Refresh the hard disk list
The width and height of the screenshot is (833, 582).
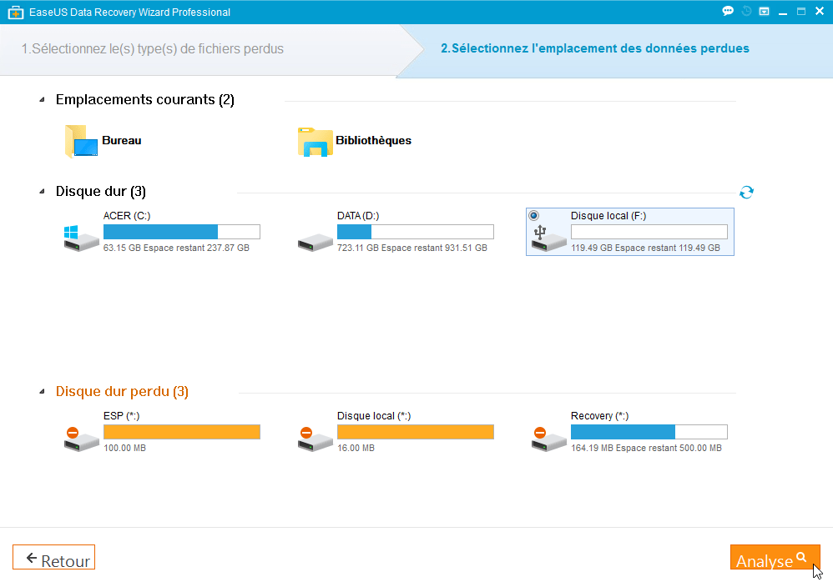(x=746, y=192)
